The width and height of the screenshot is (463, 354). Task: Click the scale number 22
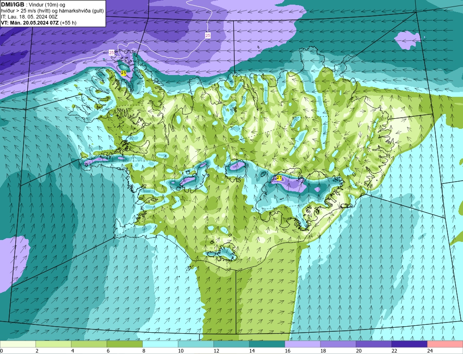[394, 351]
